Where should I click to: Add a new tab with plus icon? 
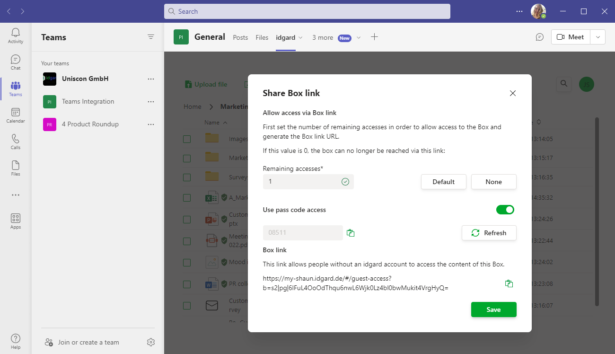click(x=374, y=37)
